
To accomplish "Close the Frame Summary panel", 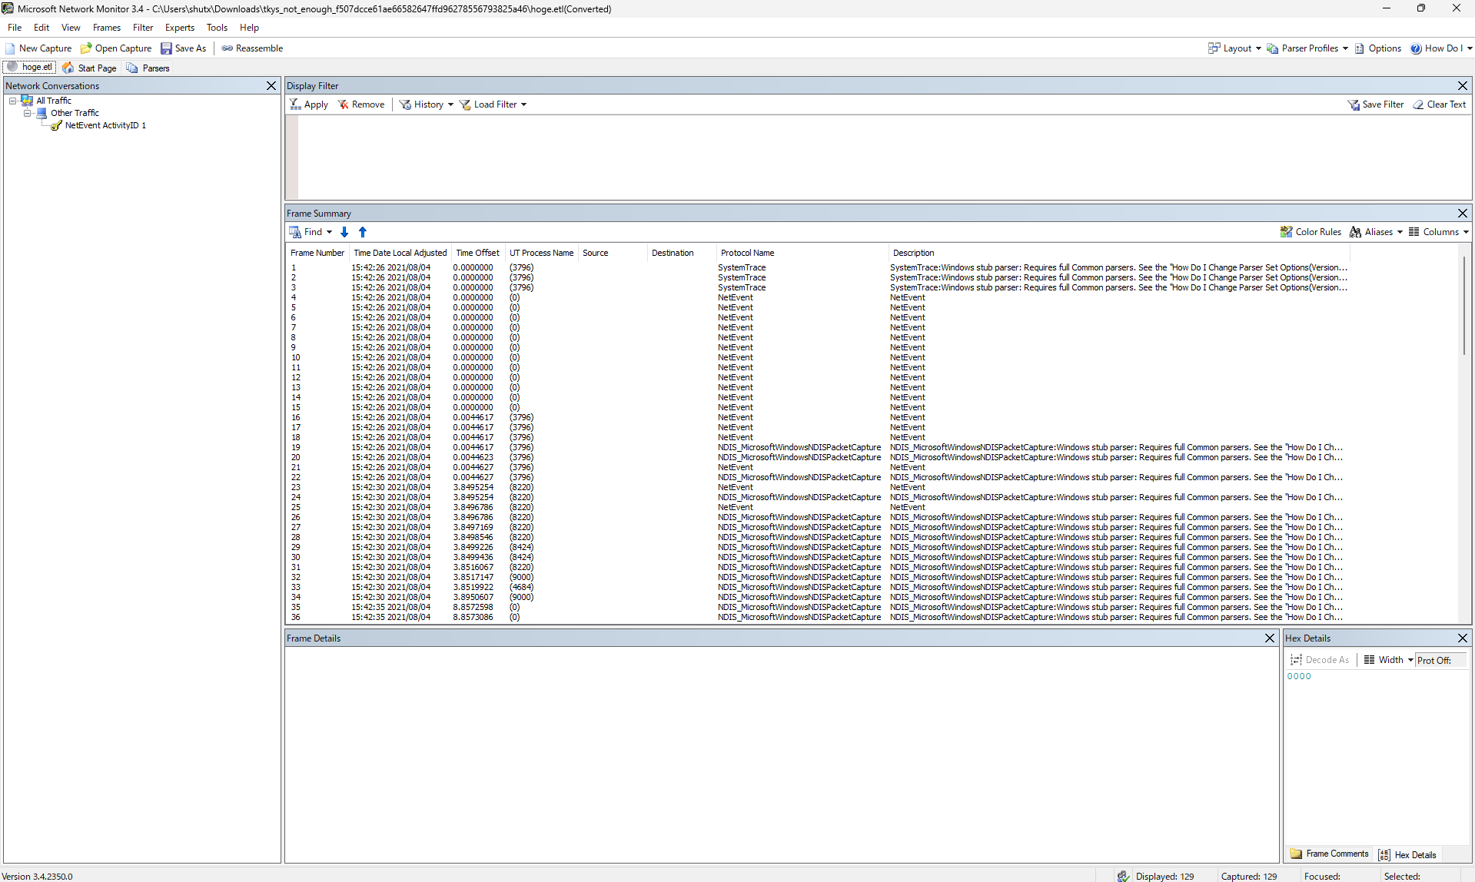I will pos(1463,214).
